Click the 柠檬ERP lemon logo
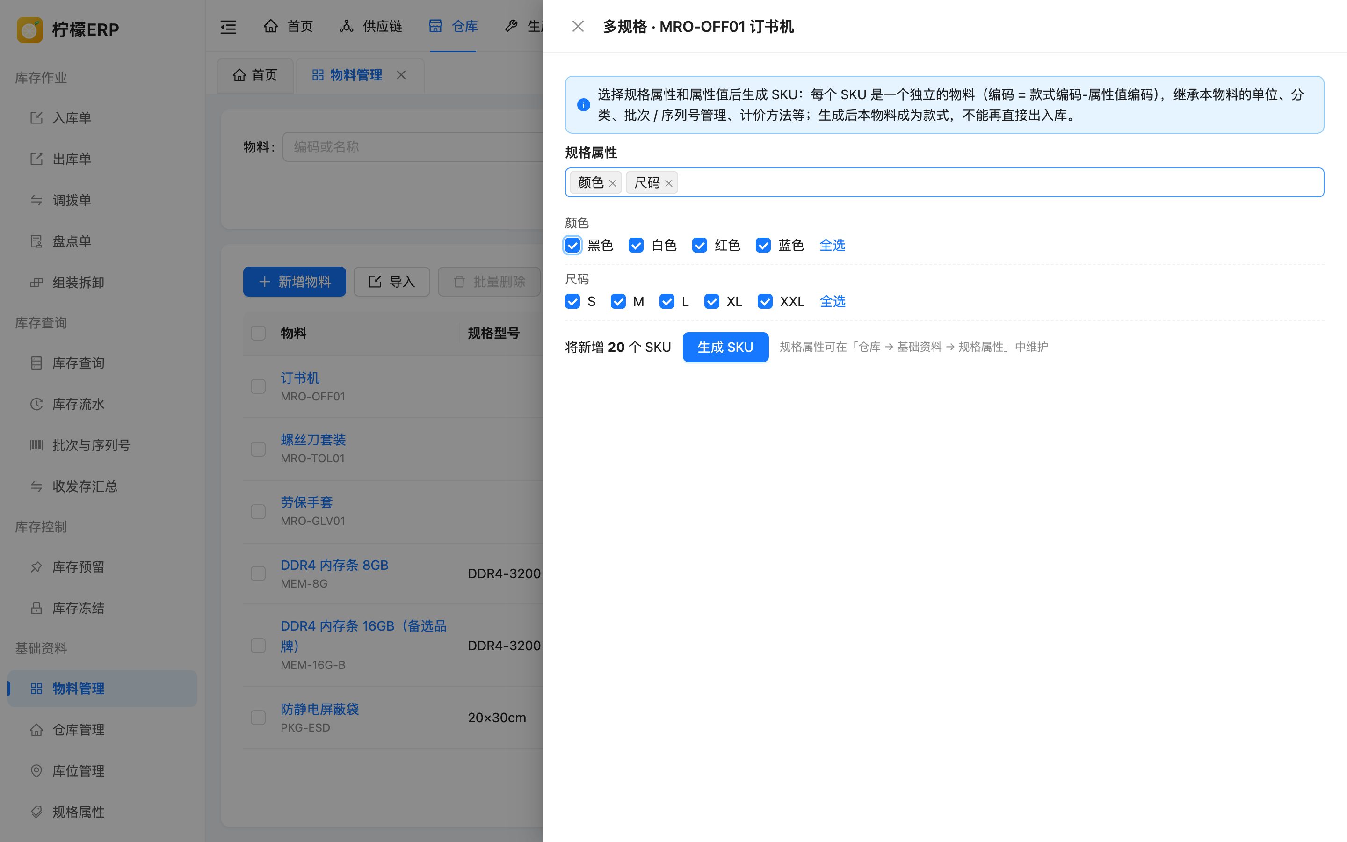Image resolution: width=1347 pixels, height=842 pixels. [x=29, y=29]
